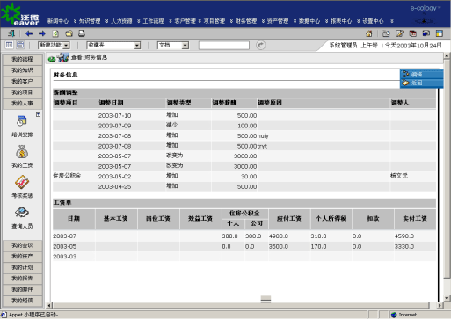Open the 知识管理 top menu
This screenshot has width=451, height=320.
[x=90, y=21]
